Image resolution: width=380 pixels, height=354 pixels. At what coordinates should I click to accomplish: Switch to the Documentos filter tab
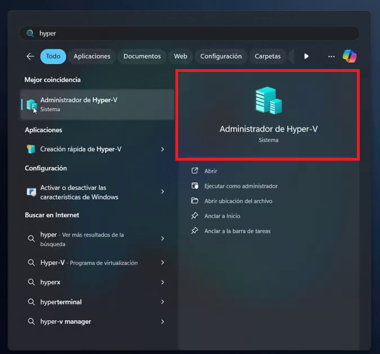click(142, 56)
